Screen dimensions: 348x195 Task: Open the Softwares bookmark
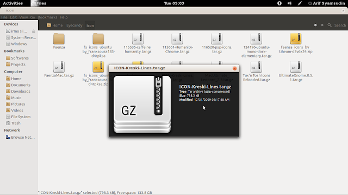[17, 58]
